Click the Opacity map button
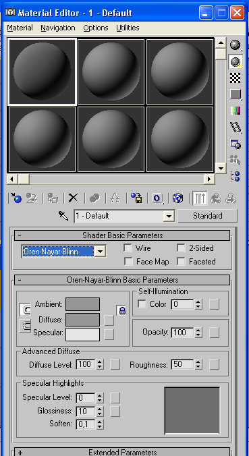 point(215,333)
